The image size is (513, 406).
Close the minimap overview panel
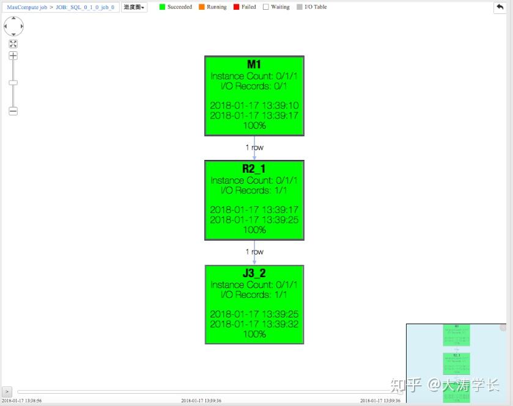[503, 327]
